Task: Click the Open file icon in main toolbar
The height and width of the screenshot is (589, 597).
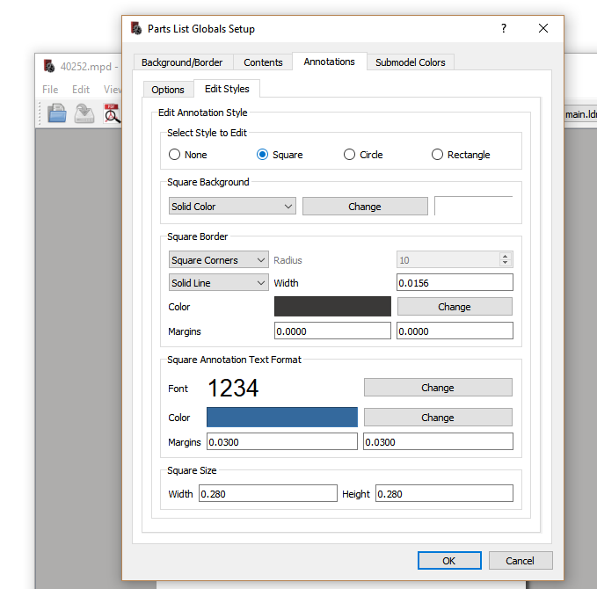Action: click(x=57, y=113)
